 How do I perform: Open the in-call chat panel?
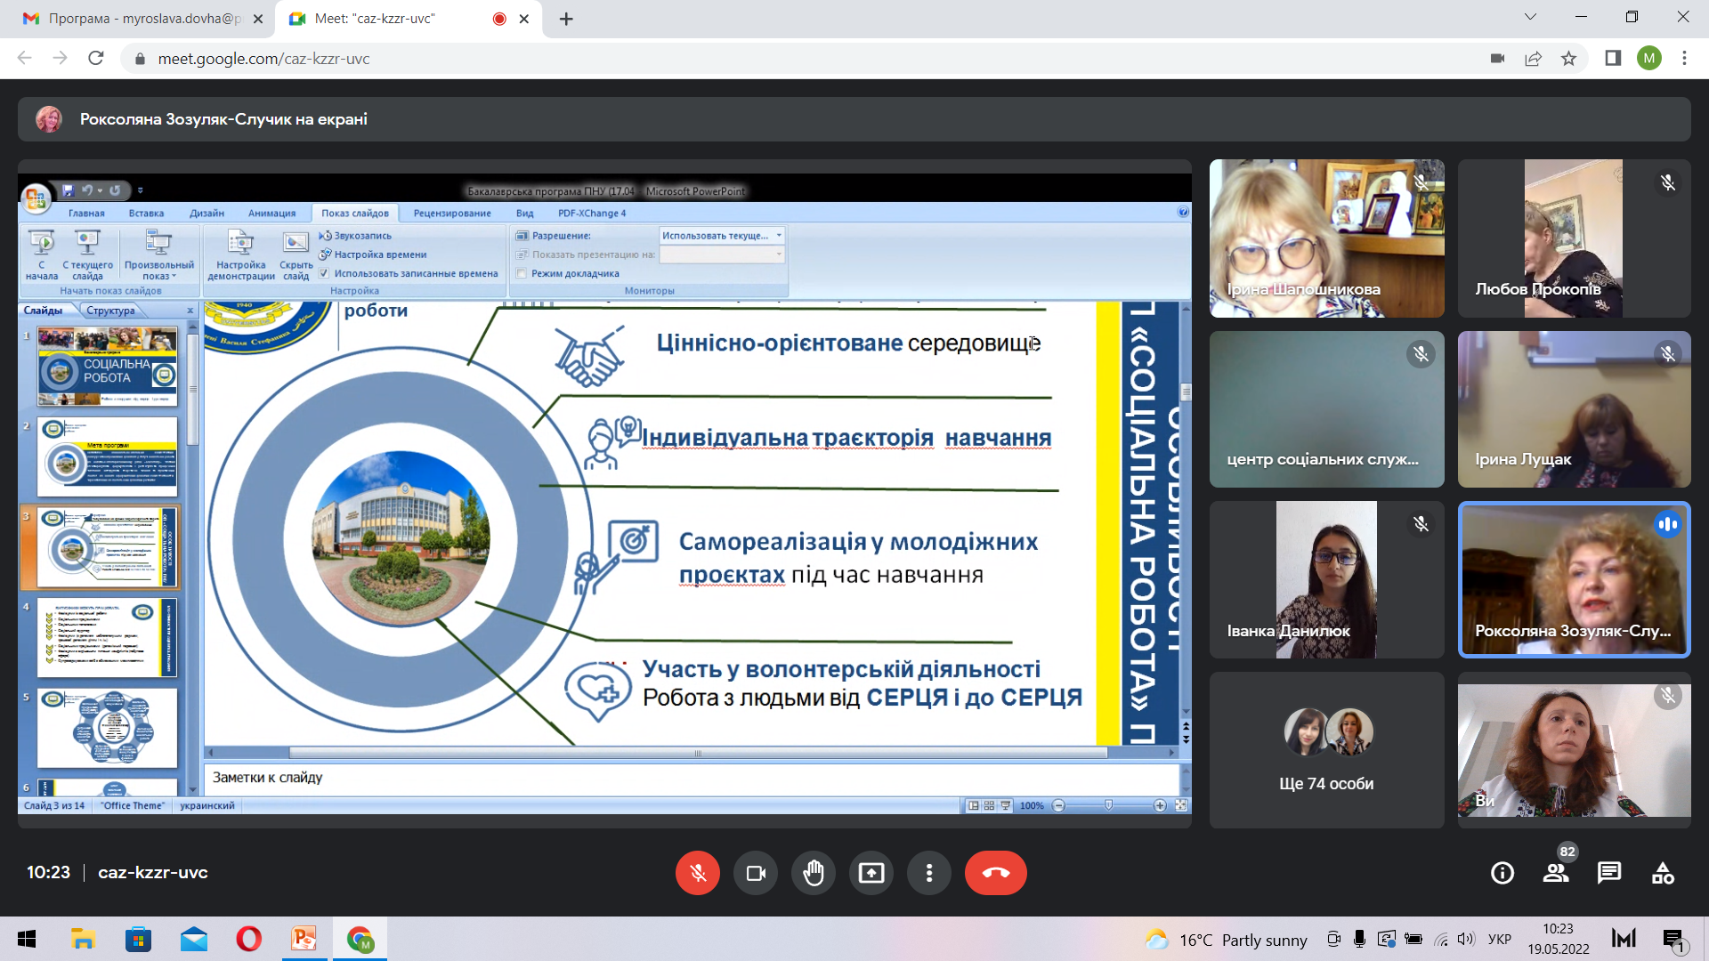coord(1609,873)
